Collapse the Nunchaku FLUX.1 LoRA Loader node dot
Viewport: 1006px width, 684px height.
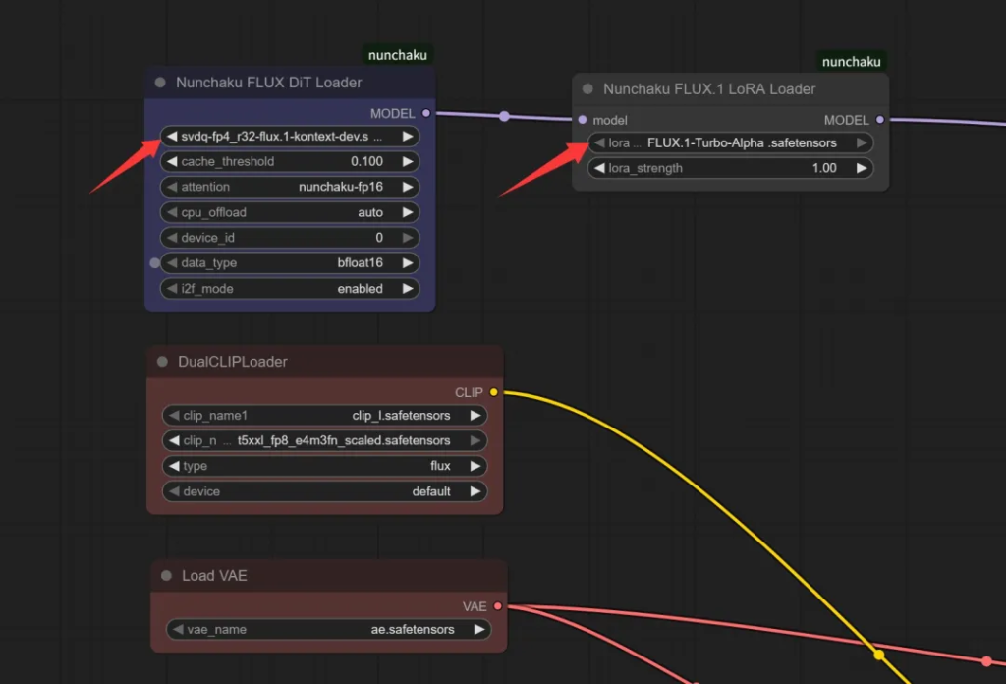(x=587, y=89)
